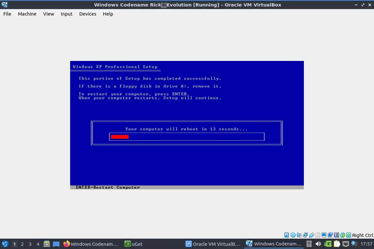This screenshot has height=249, width=374.
Task: Click the shared folders indicator icon
Action: pos(318,235)
